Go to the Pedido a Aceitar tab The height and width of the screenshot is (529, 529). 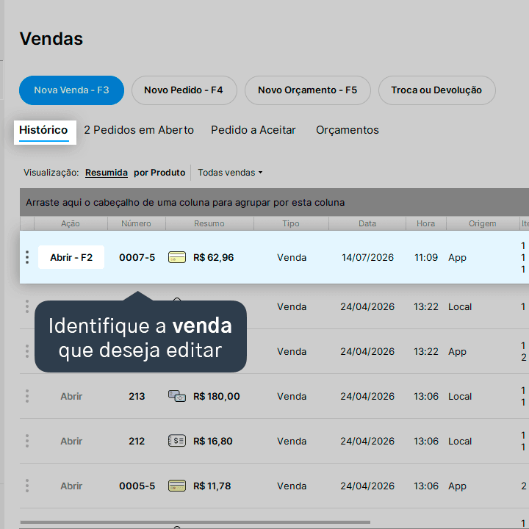(x=253, y=130)
